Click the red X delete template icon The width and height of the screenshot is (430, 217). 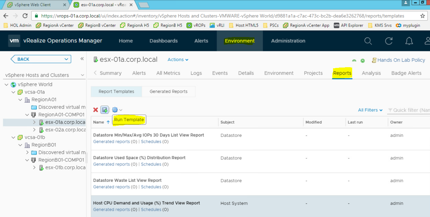pyautogui.click(x=96, y=110)
